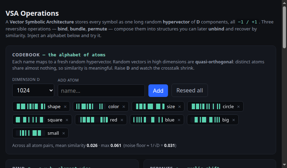Remove the size atom
This screenshot has height=168, width=287.
[180, 107]
